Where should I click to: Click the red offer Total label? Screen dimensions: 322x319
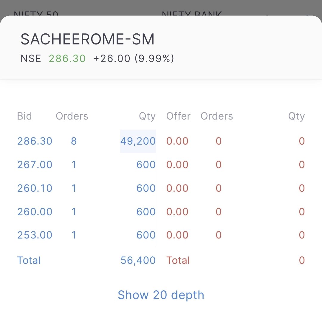[x=178, y=261]
